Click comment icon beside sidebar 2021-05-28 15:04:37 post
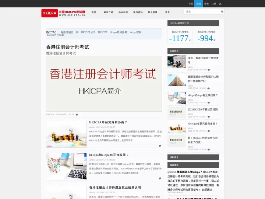265x199 pixels. [209, 131]
